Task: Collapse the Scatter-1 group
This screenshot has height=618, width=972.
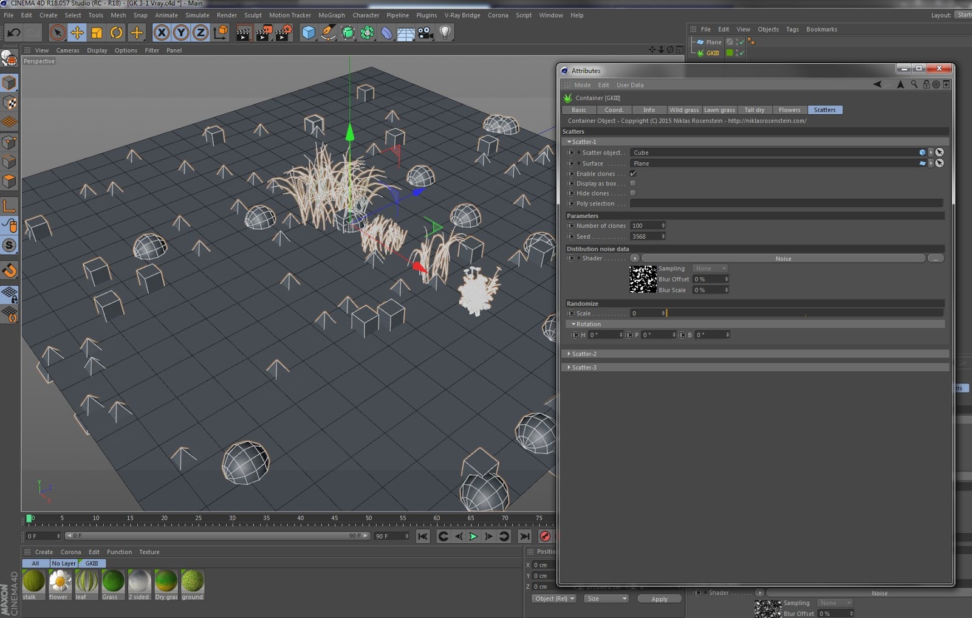Action: (x=569, y=142)
